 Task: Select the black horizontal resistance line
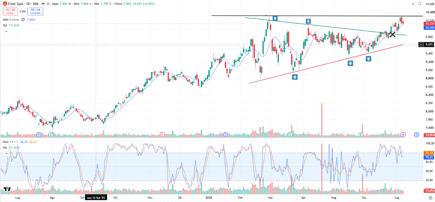click(317, 16)
